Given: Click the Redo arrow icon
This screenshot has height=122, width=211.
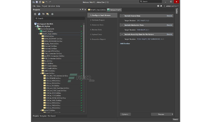Looking at the screenshot, I should 50,2.
